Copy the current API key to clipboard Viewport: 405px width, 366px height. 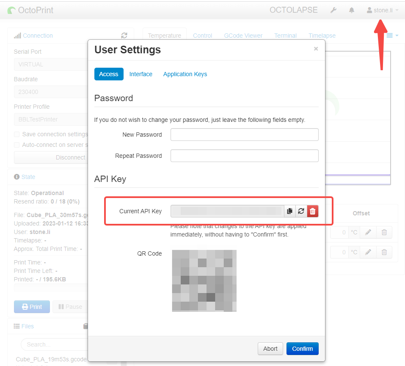click(x=289, y=211)
